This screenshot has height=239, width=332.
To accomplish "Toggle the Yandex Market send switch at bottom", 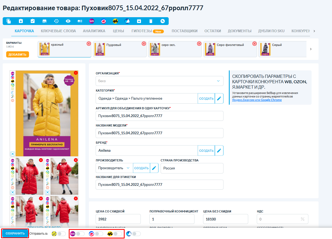I will 117,234.
